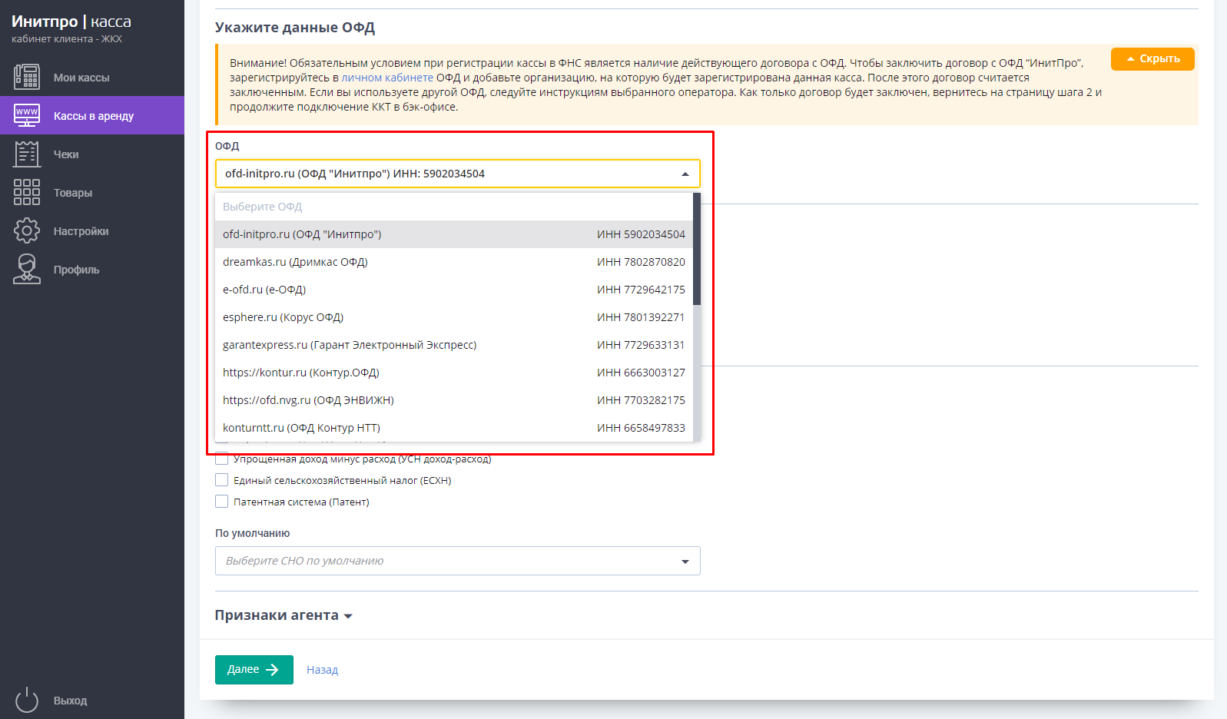Viewport: 1227px width, 719px height.
Task: Choose ofd-initpro.ru (ОФД "Инитпро") option
Action: 454,234
